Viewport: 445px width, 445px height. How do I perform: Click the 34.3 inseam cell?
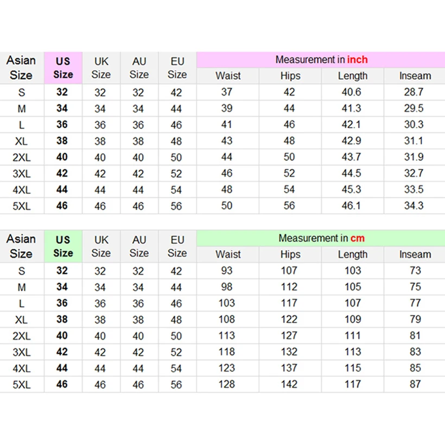[415, 206]
